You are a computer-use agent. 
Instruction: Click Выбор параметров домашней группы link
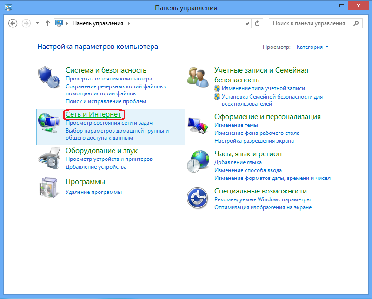[x=117, y=134]
